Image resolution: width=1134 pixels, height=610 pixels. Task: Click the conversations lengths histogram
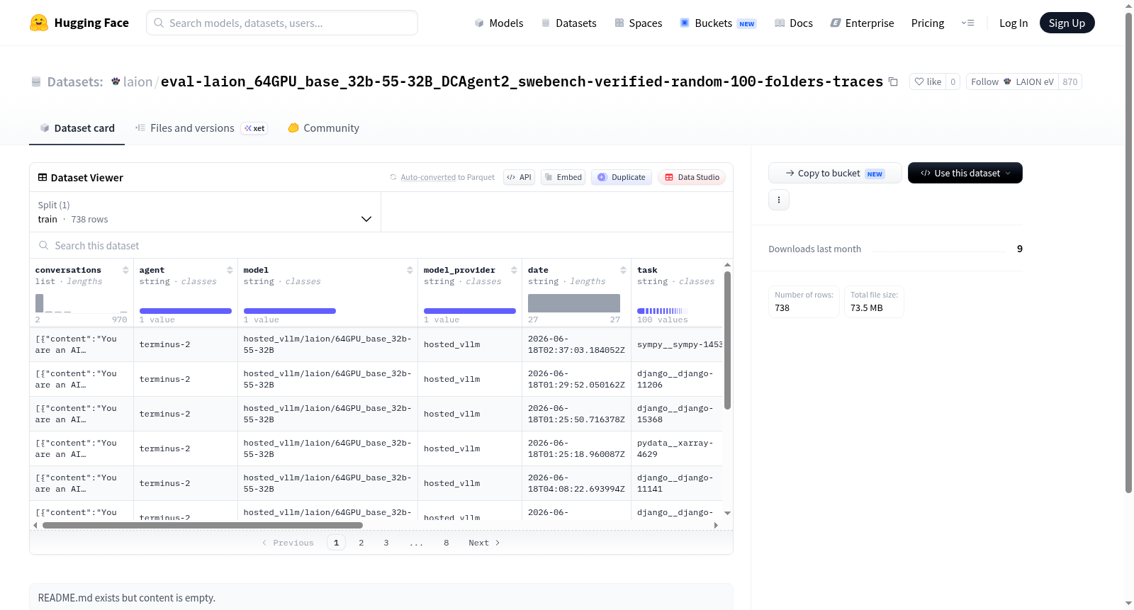coord(82,303)
